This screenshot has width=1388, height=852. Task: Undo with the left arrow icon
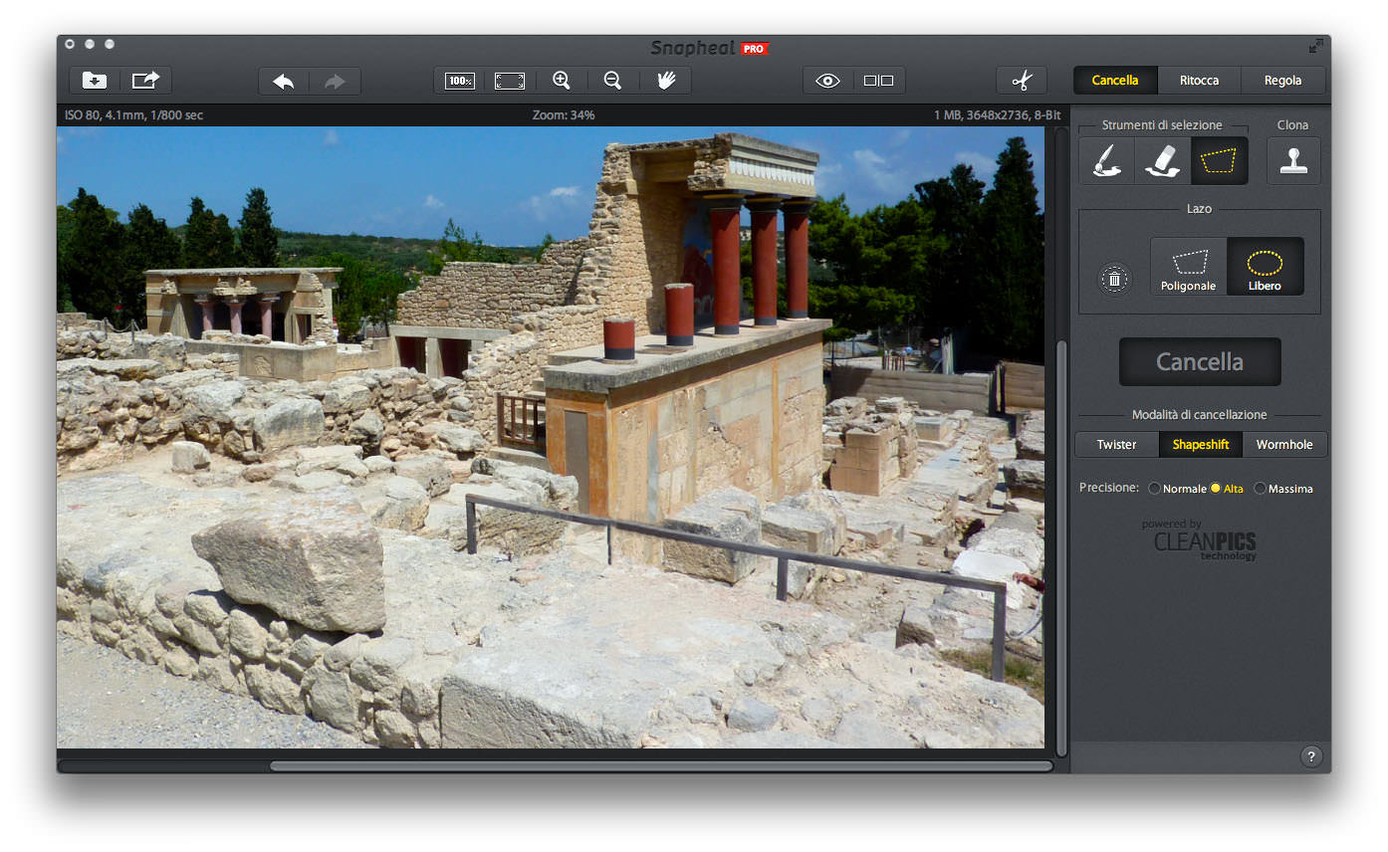[x=284, y=81]
